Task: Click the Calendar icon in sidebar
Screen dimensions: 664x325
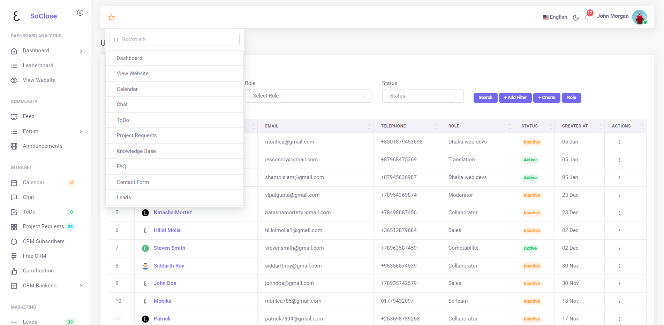Action: [14, 183]
